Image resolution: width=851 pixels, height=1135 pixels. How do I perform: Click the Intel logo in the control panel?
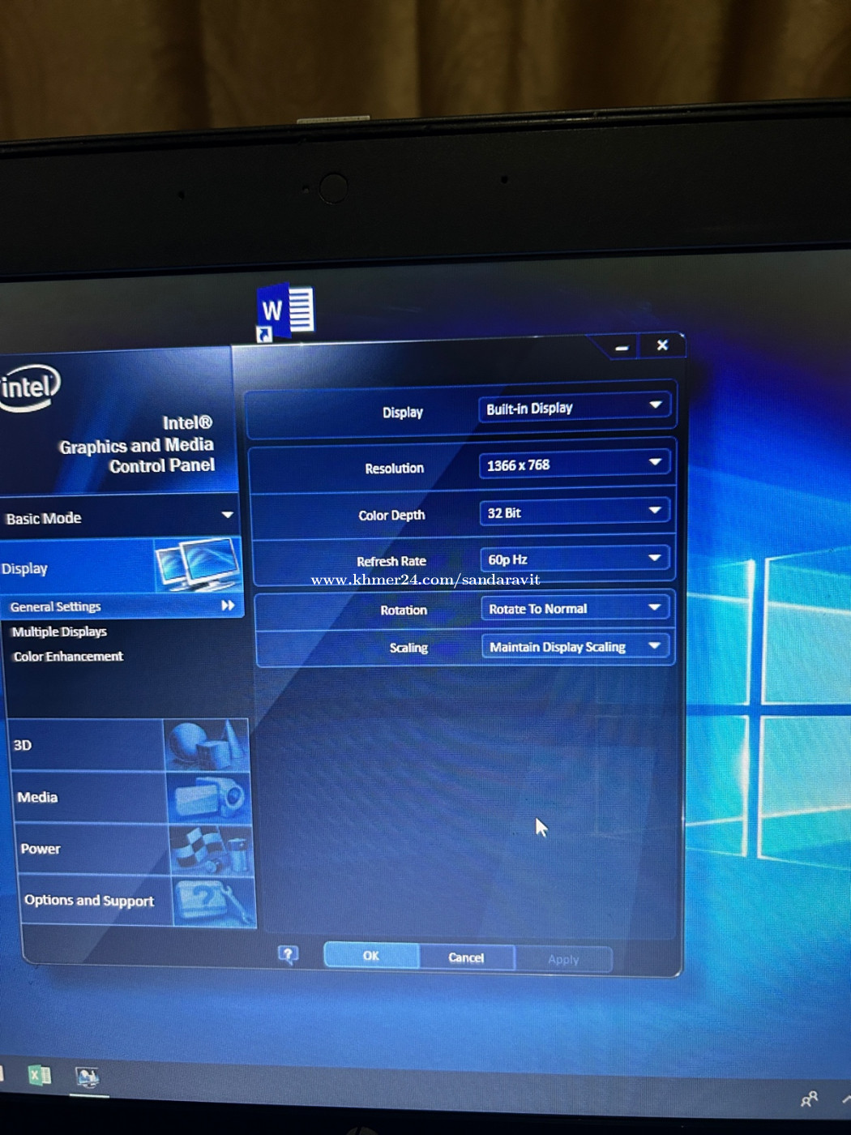(x=30, y=388)
